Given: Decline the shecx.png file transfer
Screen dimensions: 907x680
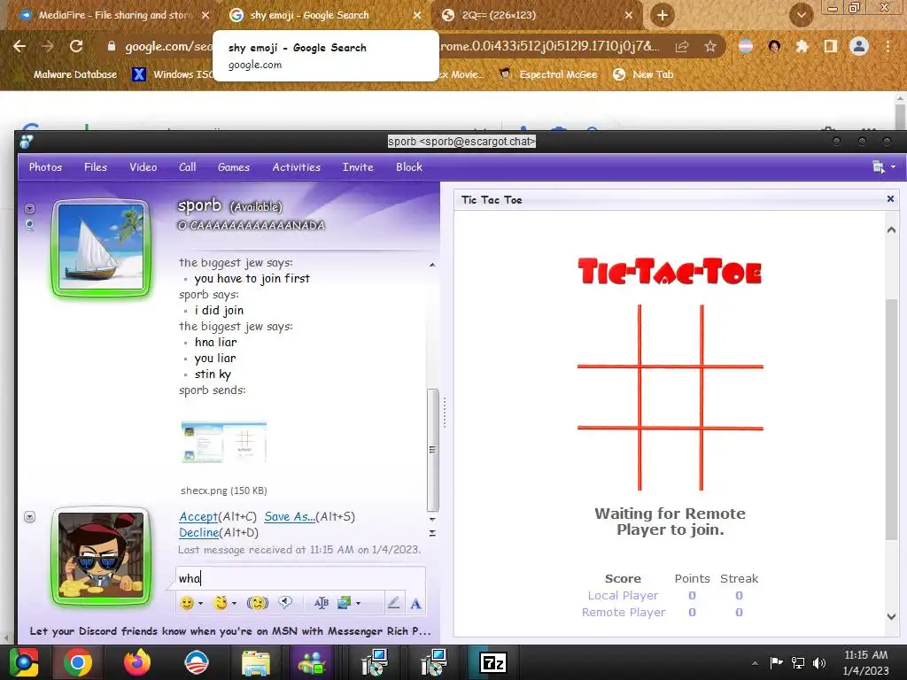Looking at the screenshot, I should click(x=199, y=532).
